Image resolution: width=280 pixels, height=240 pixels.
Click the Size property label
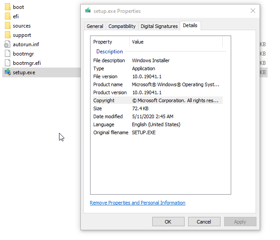pyautogui.click(x=98, y=108)
